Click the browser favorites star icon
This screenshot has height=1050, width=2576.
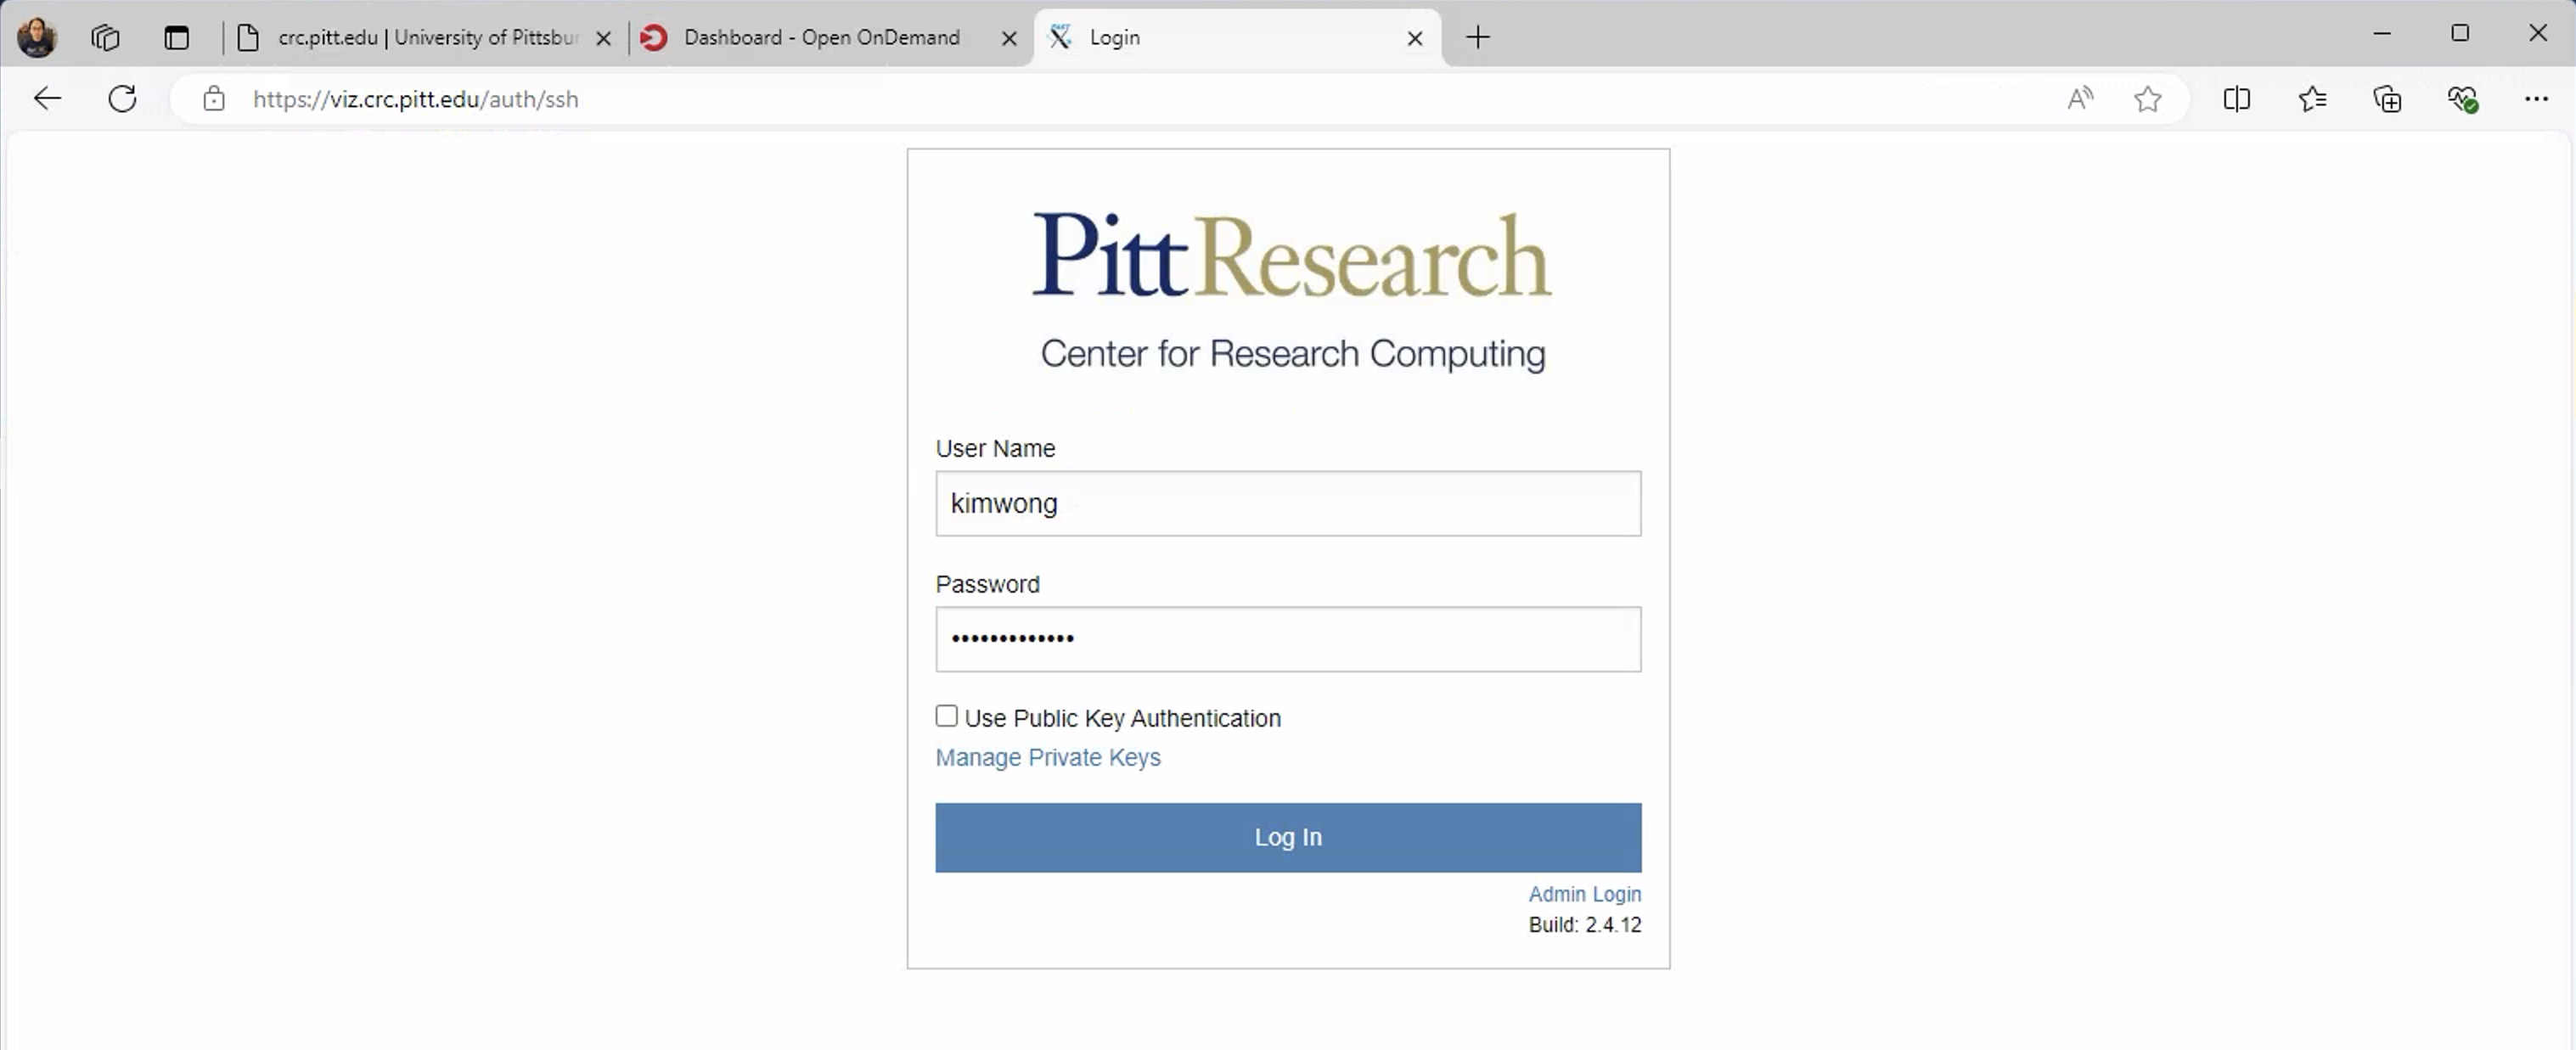(2149, 100)
